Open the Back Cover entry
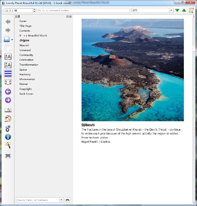 pos(26,94)
